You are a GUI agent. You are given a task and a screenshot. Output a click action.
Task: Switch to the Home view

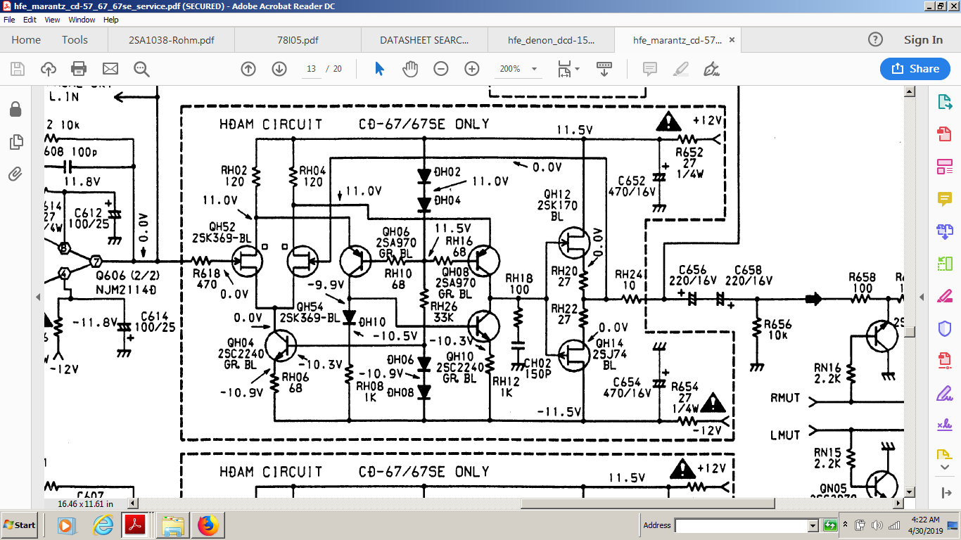pyautogui.click(x=26, y=40)
